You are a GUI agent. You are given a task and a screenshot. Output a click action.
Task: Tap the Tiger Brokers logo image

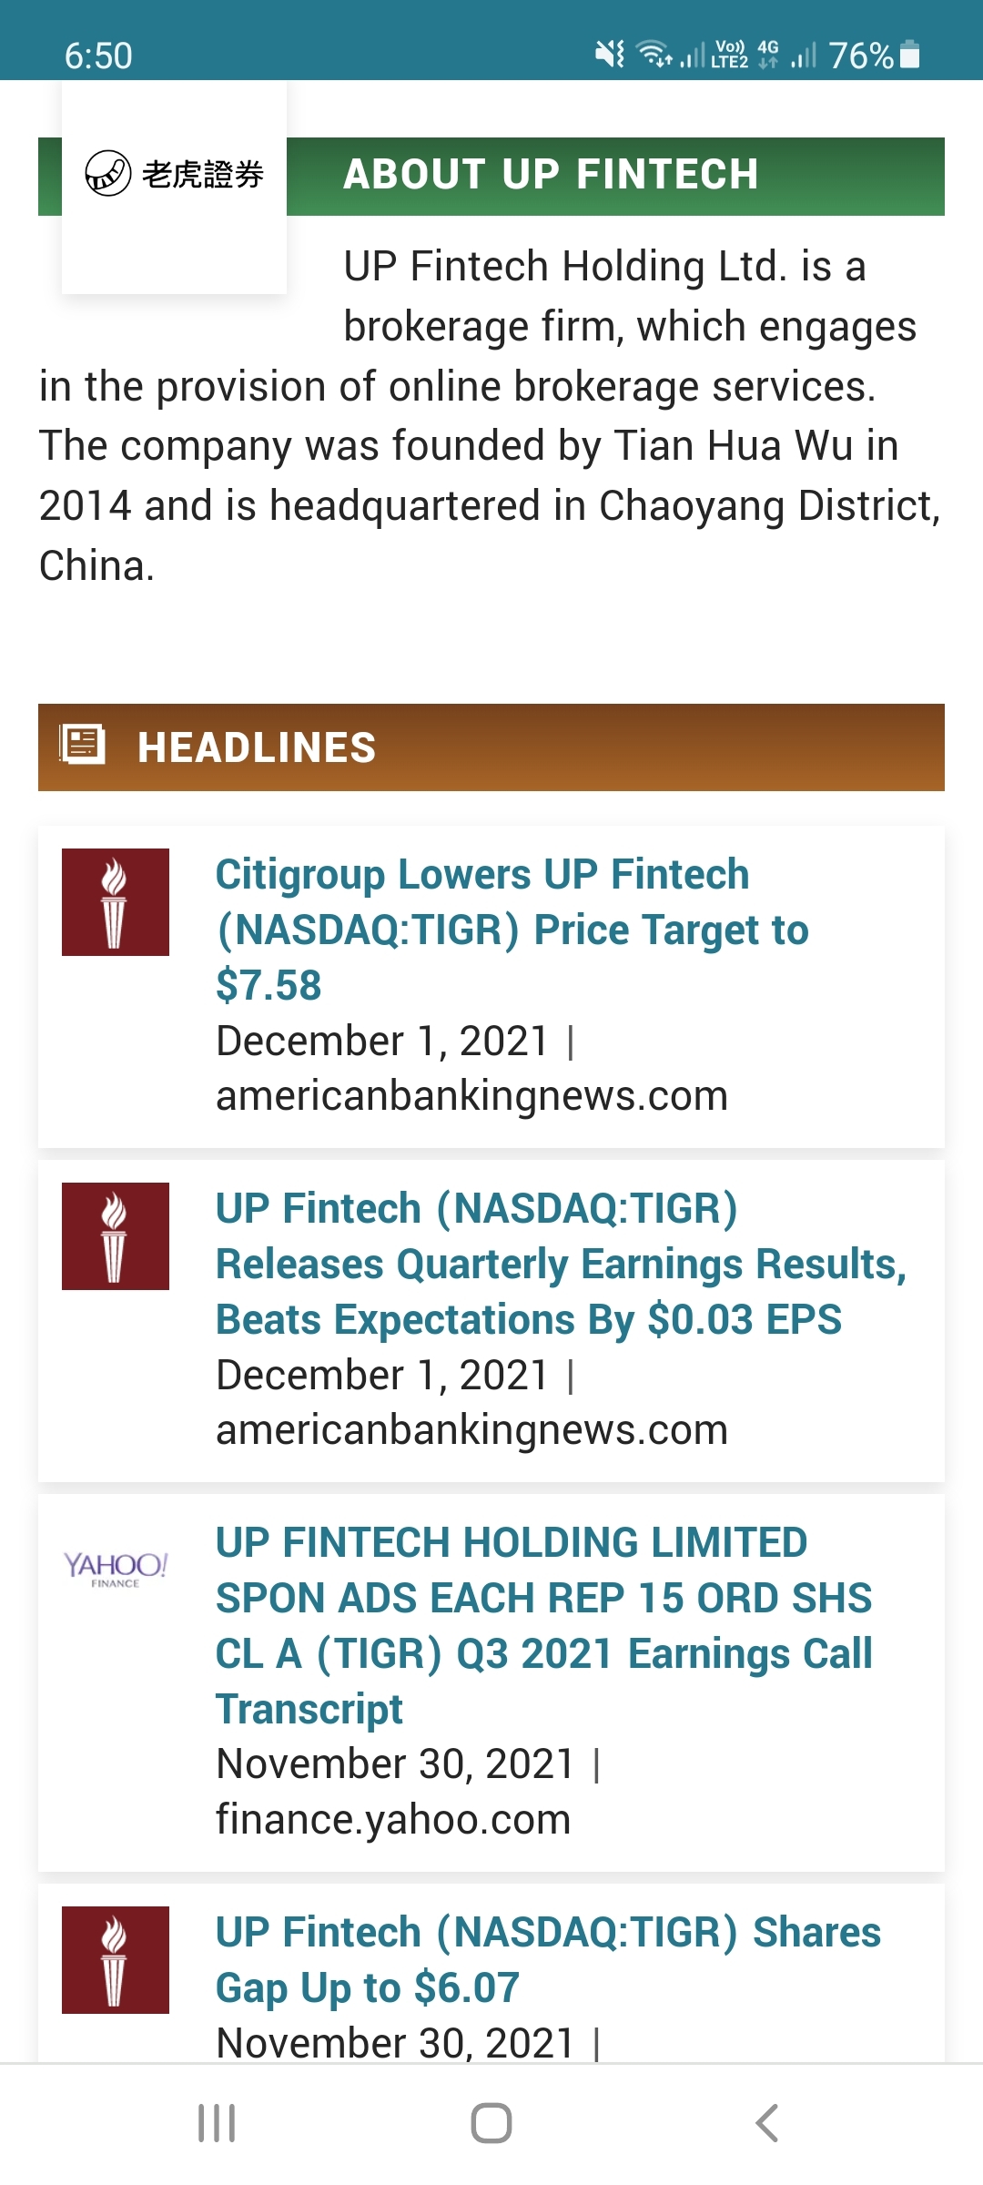[174, 174]
